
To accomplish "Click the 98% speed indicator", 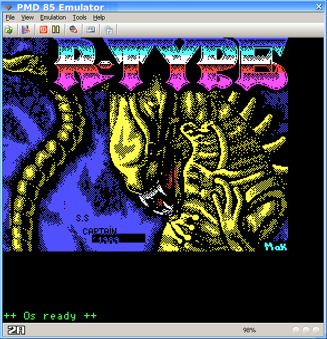I will pyautogui.click(x=249, y=330).
